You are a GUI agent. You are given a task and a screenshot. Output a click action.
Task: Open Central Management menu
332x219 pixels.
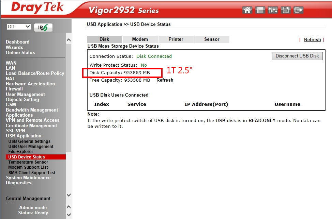tap(28, 198)
